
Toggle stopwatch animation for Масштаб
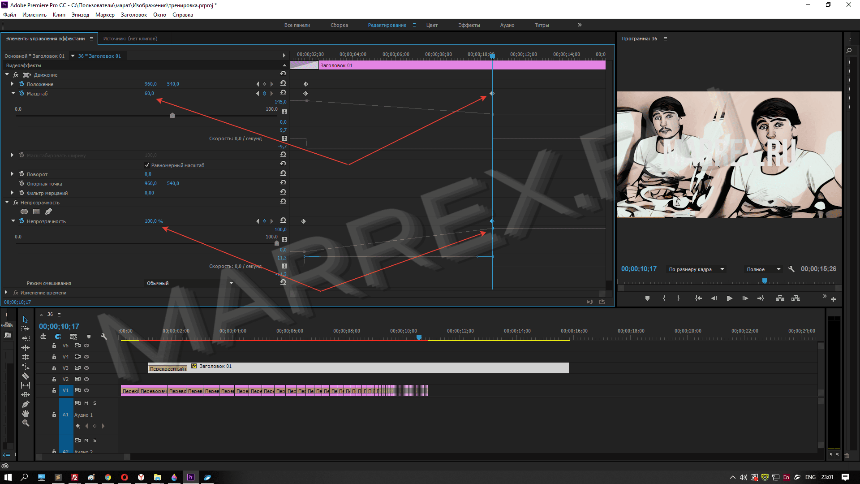[21, 93]
